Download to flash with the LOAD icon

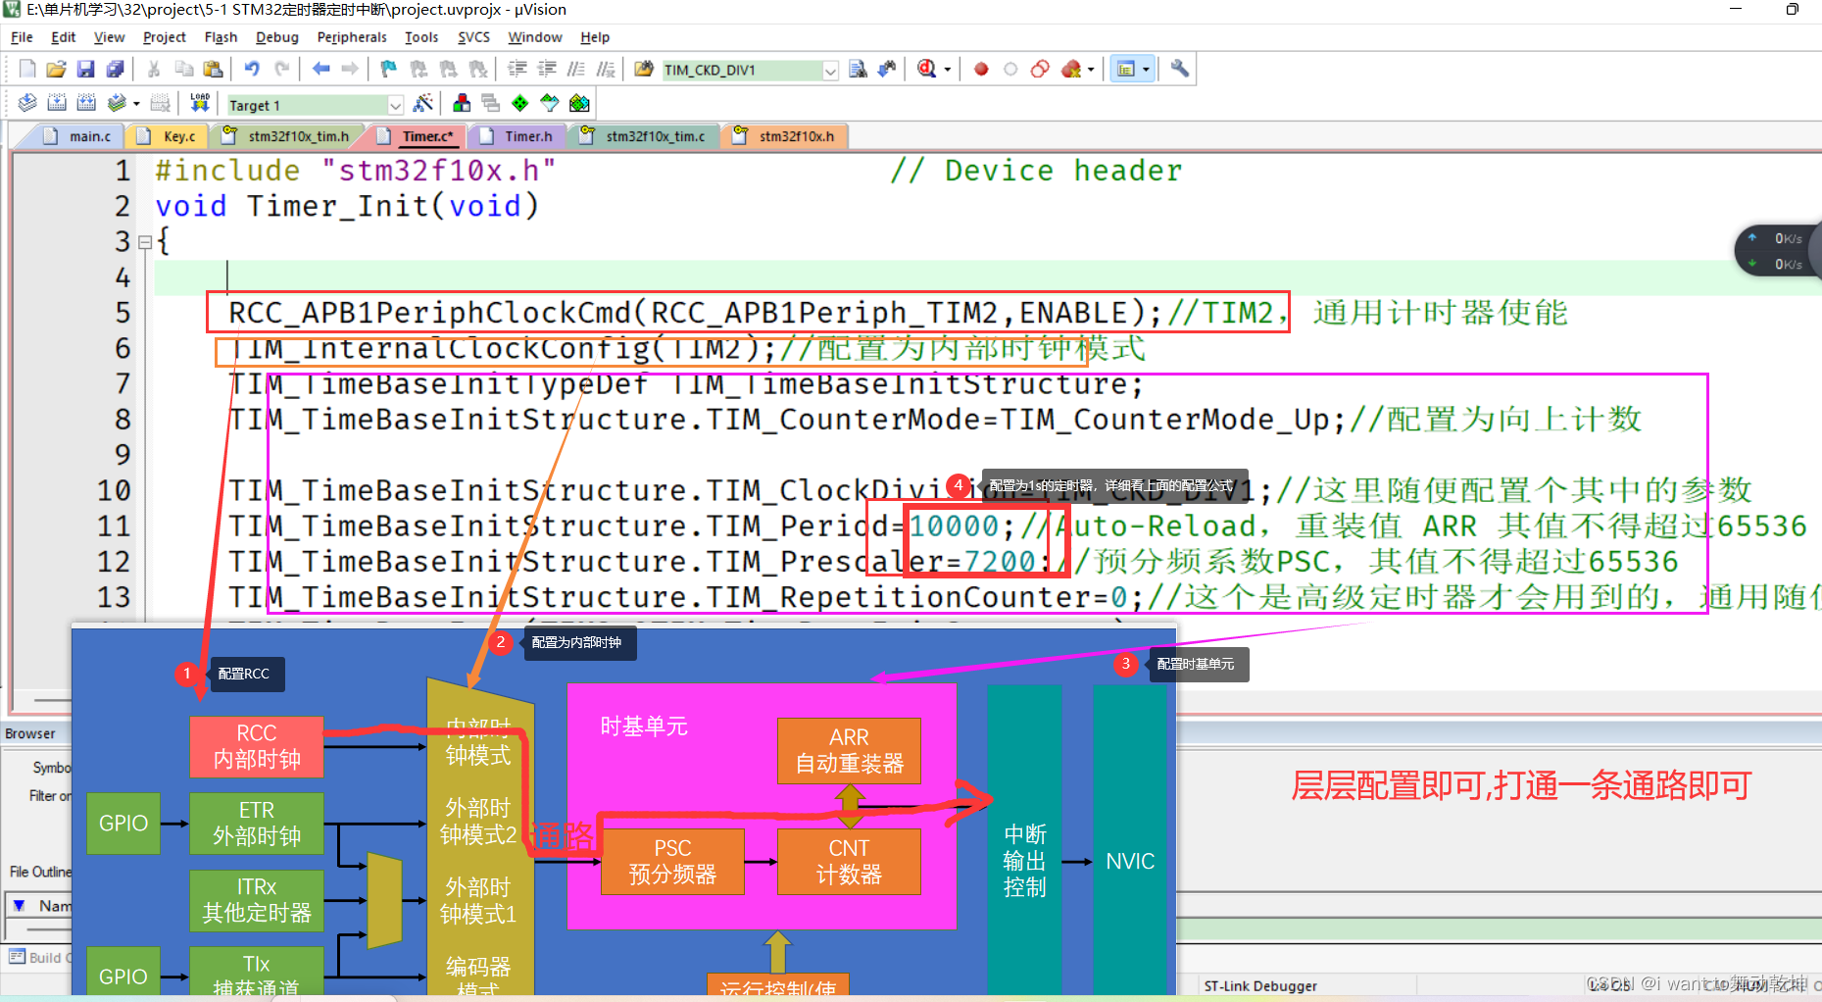coord(200,103)
